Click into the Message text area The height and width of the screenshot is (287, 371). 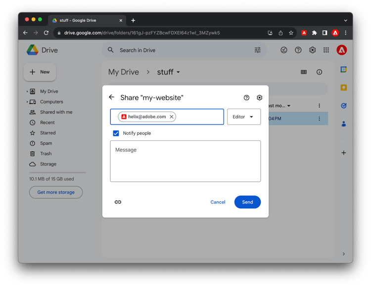coord(185,161)
